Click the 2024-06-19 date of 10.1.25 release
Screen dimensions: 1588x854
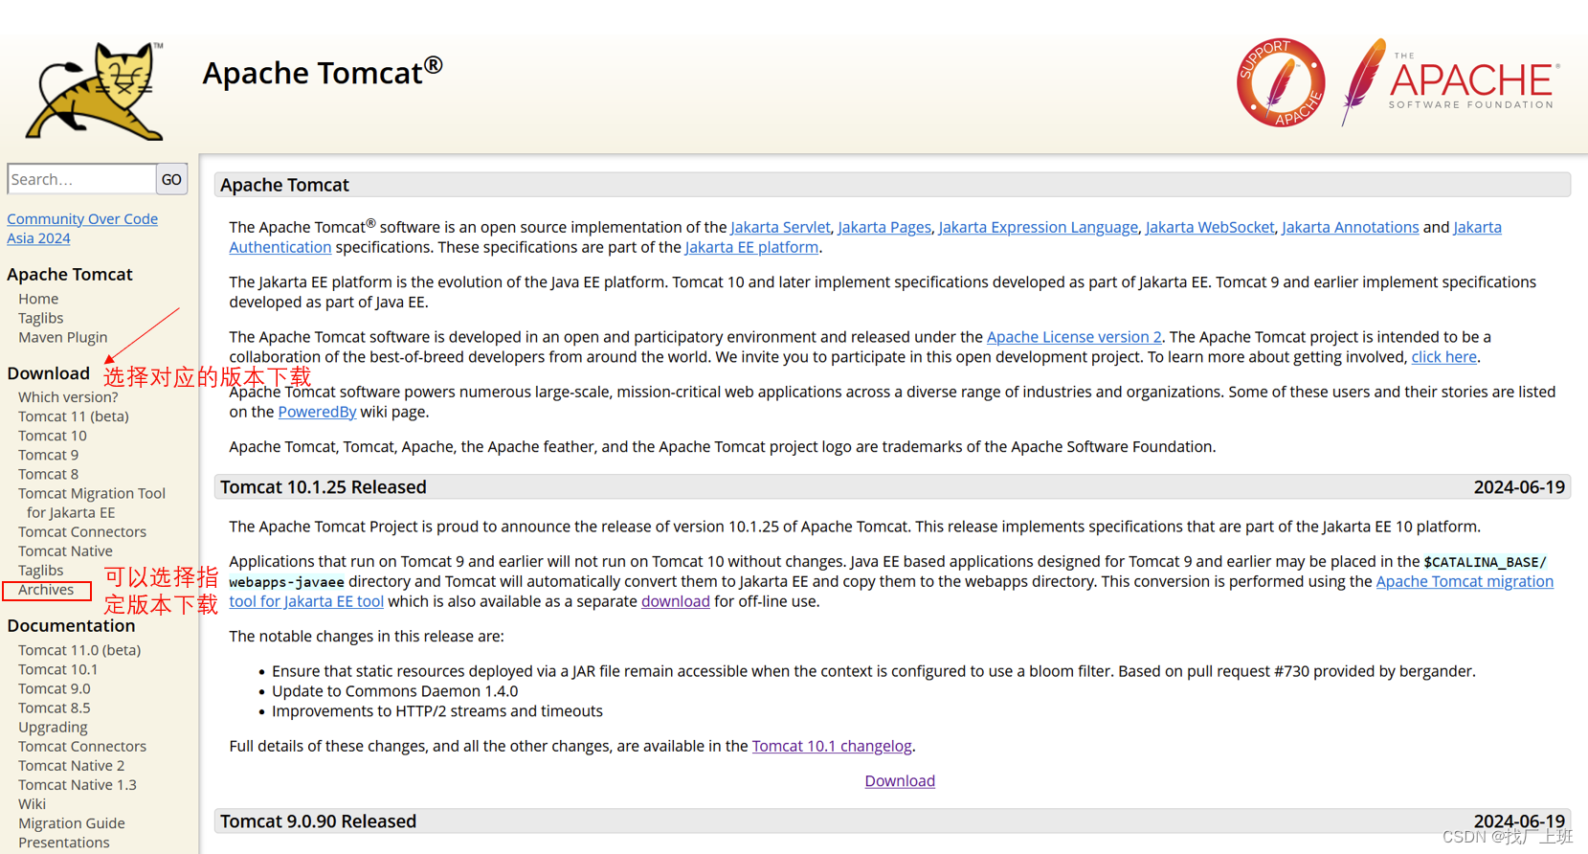point(1519,487)
